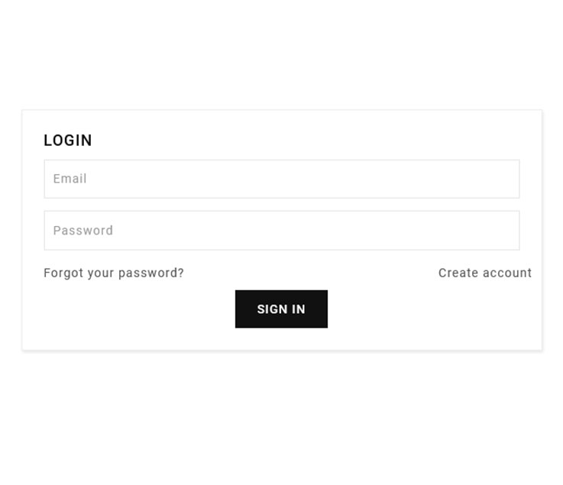Activate the first field under LOGIN

click(x=281, y=179)
